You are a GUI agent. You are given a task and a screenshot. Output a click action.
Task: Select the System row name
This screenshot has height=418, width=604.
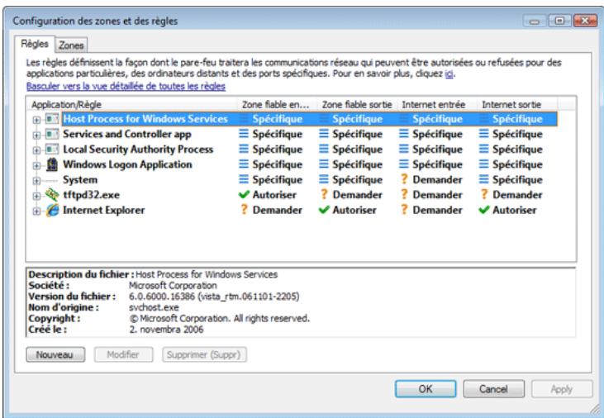80,180
